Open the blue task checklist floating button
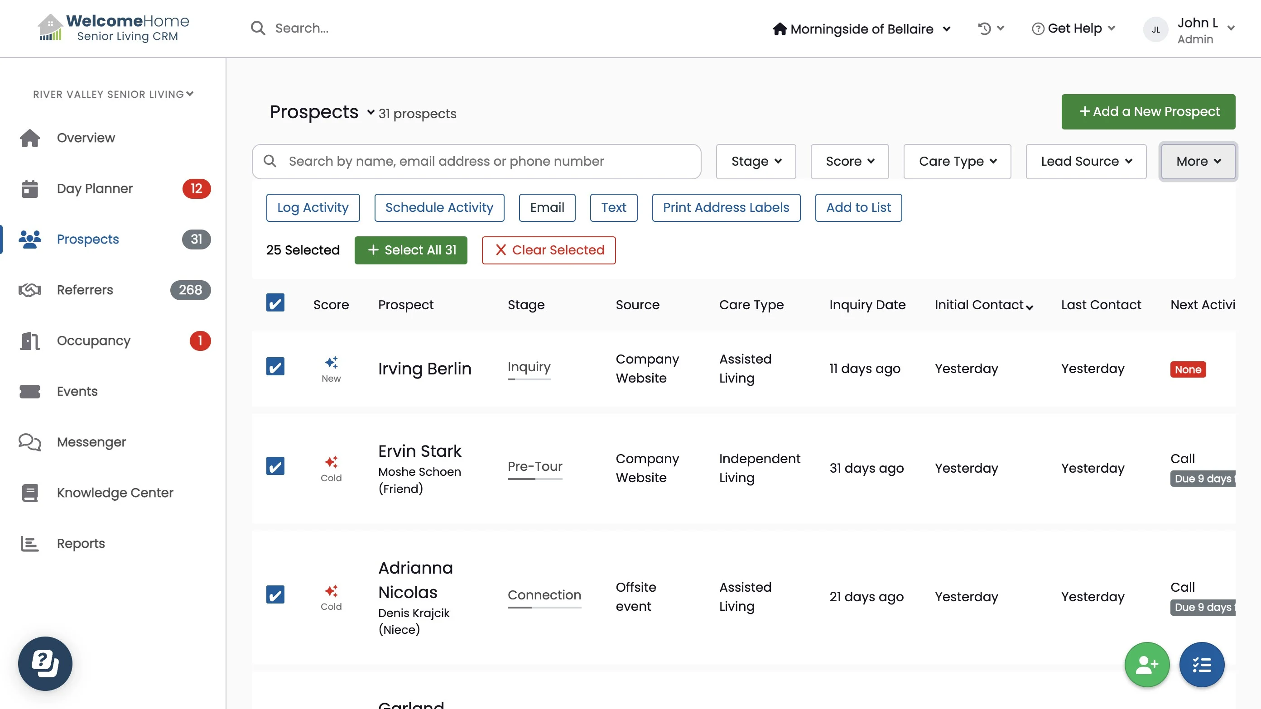Viewport: 1261px width, 709px height. point(1201,665)
